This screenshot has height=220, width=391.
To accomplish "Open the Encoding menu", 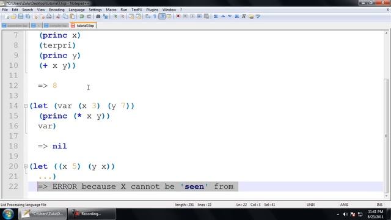I will (x=57, y=10).
